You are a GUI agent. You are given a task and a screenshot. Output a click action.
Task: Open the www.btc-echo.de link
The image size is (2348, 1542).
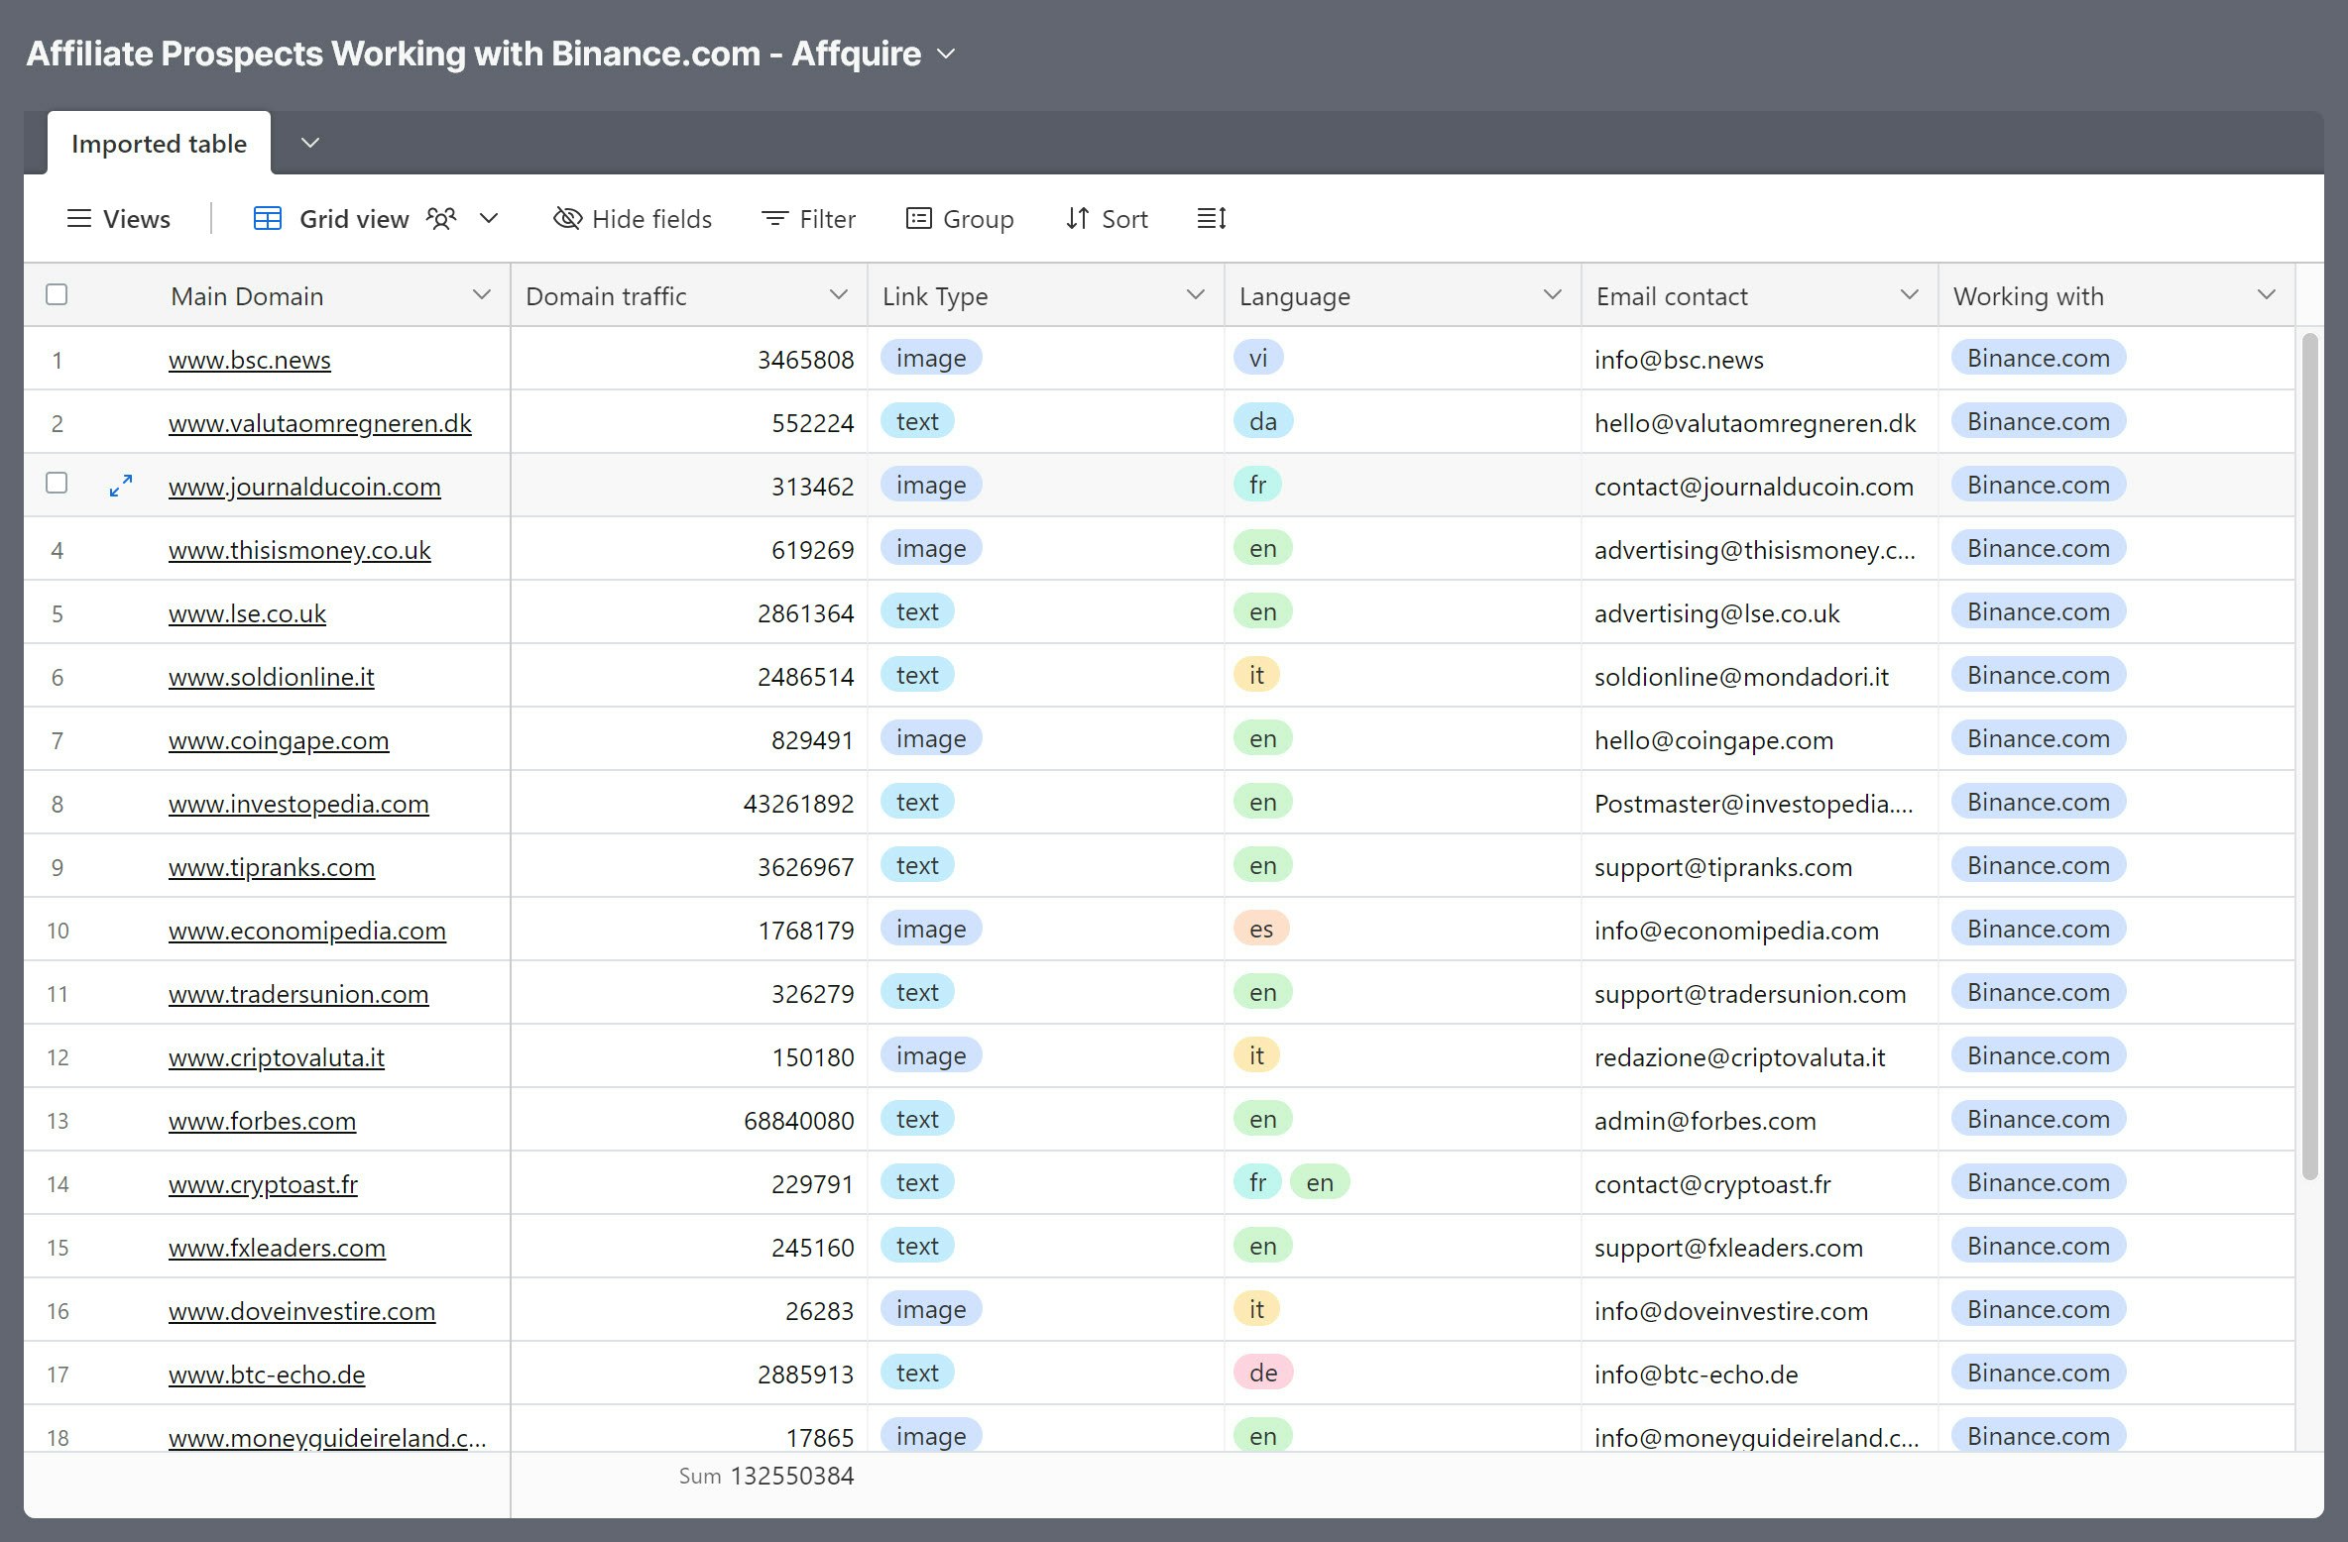pos(267,1375)
